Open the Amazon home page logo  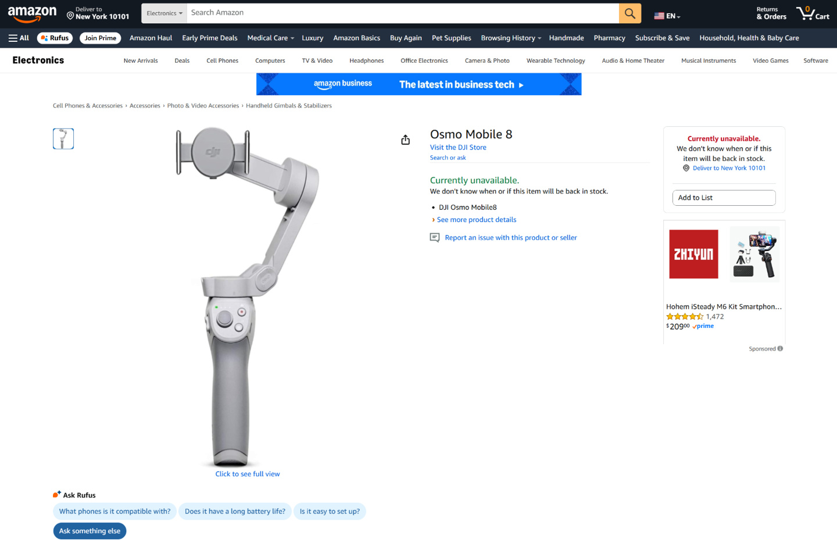point(33,13)
